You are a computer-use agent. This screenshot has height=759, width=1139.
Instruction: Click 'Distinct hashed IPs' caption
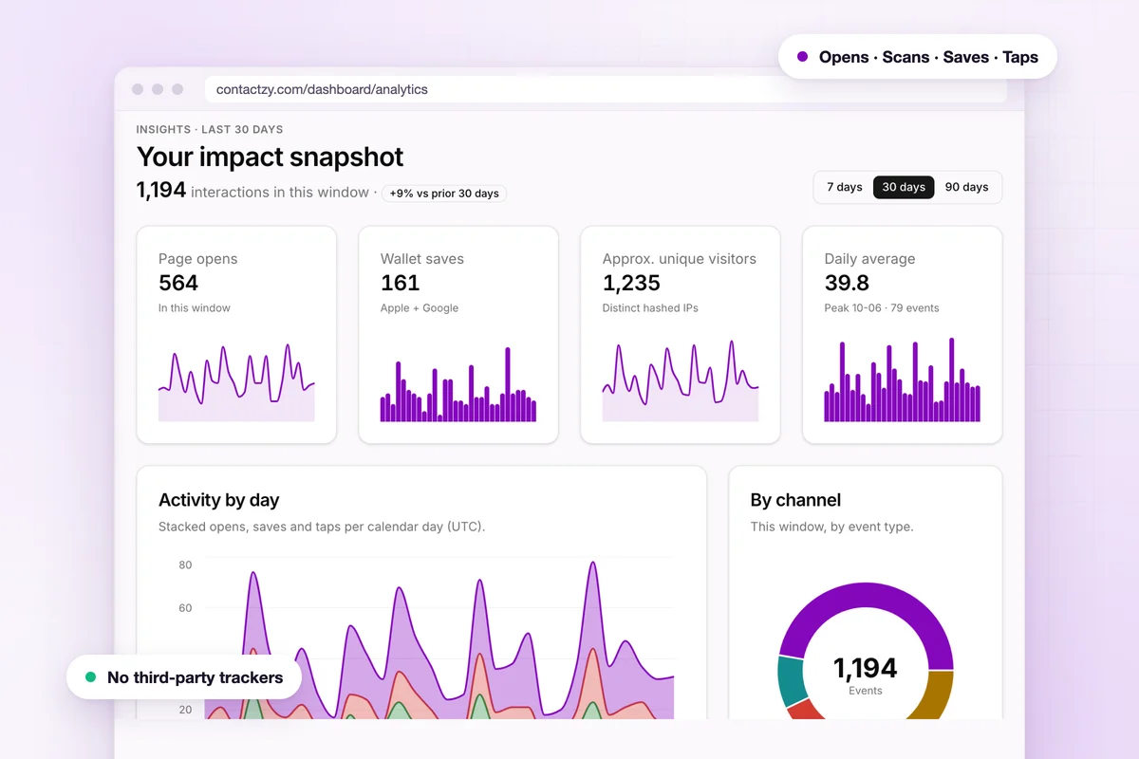coord(650,308)
